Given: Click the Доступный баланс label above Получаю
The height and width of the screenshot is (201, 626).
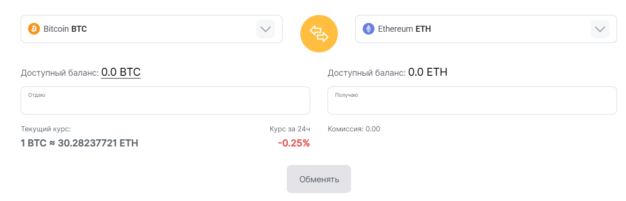Looking at the screenshot, I should (x=367, y=73).
